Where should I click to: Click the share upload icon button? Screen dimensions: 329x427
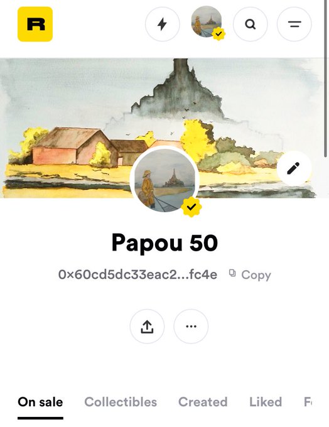point(147,327)
